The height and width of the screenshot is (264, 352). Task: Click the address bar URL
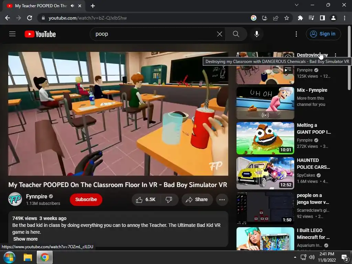(88, 18)
